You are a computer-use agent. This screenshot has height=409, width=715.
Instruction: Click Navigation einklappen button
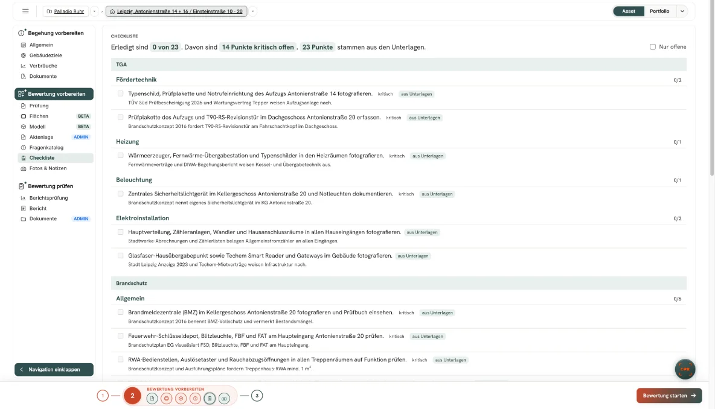(x=54, y=369)
